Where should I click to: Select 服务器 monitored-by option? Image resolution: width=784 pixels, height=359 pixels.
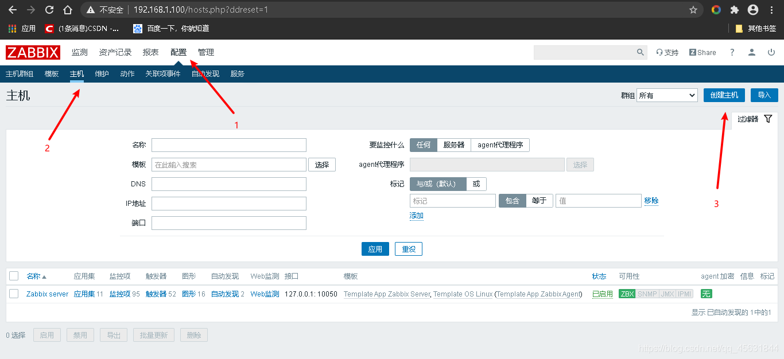tap(454, 145)
